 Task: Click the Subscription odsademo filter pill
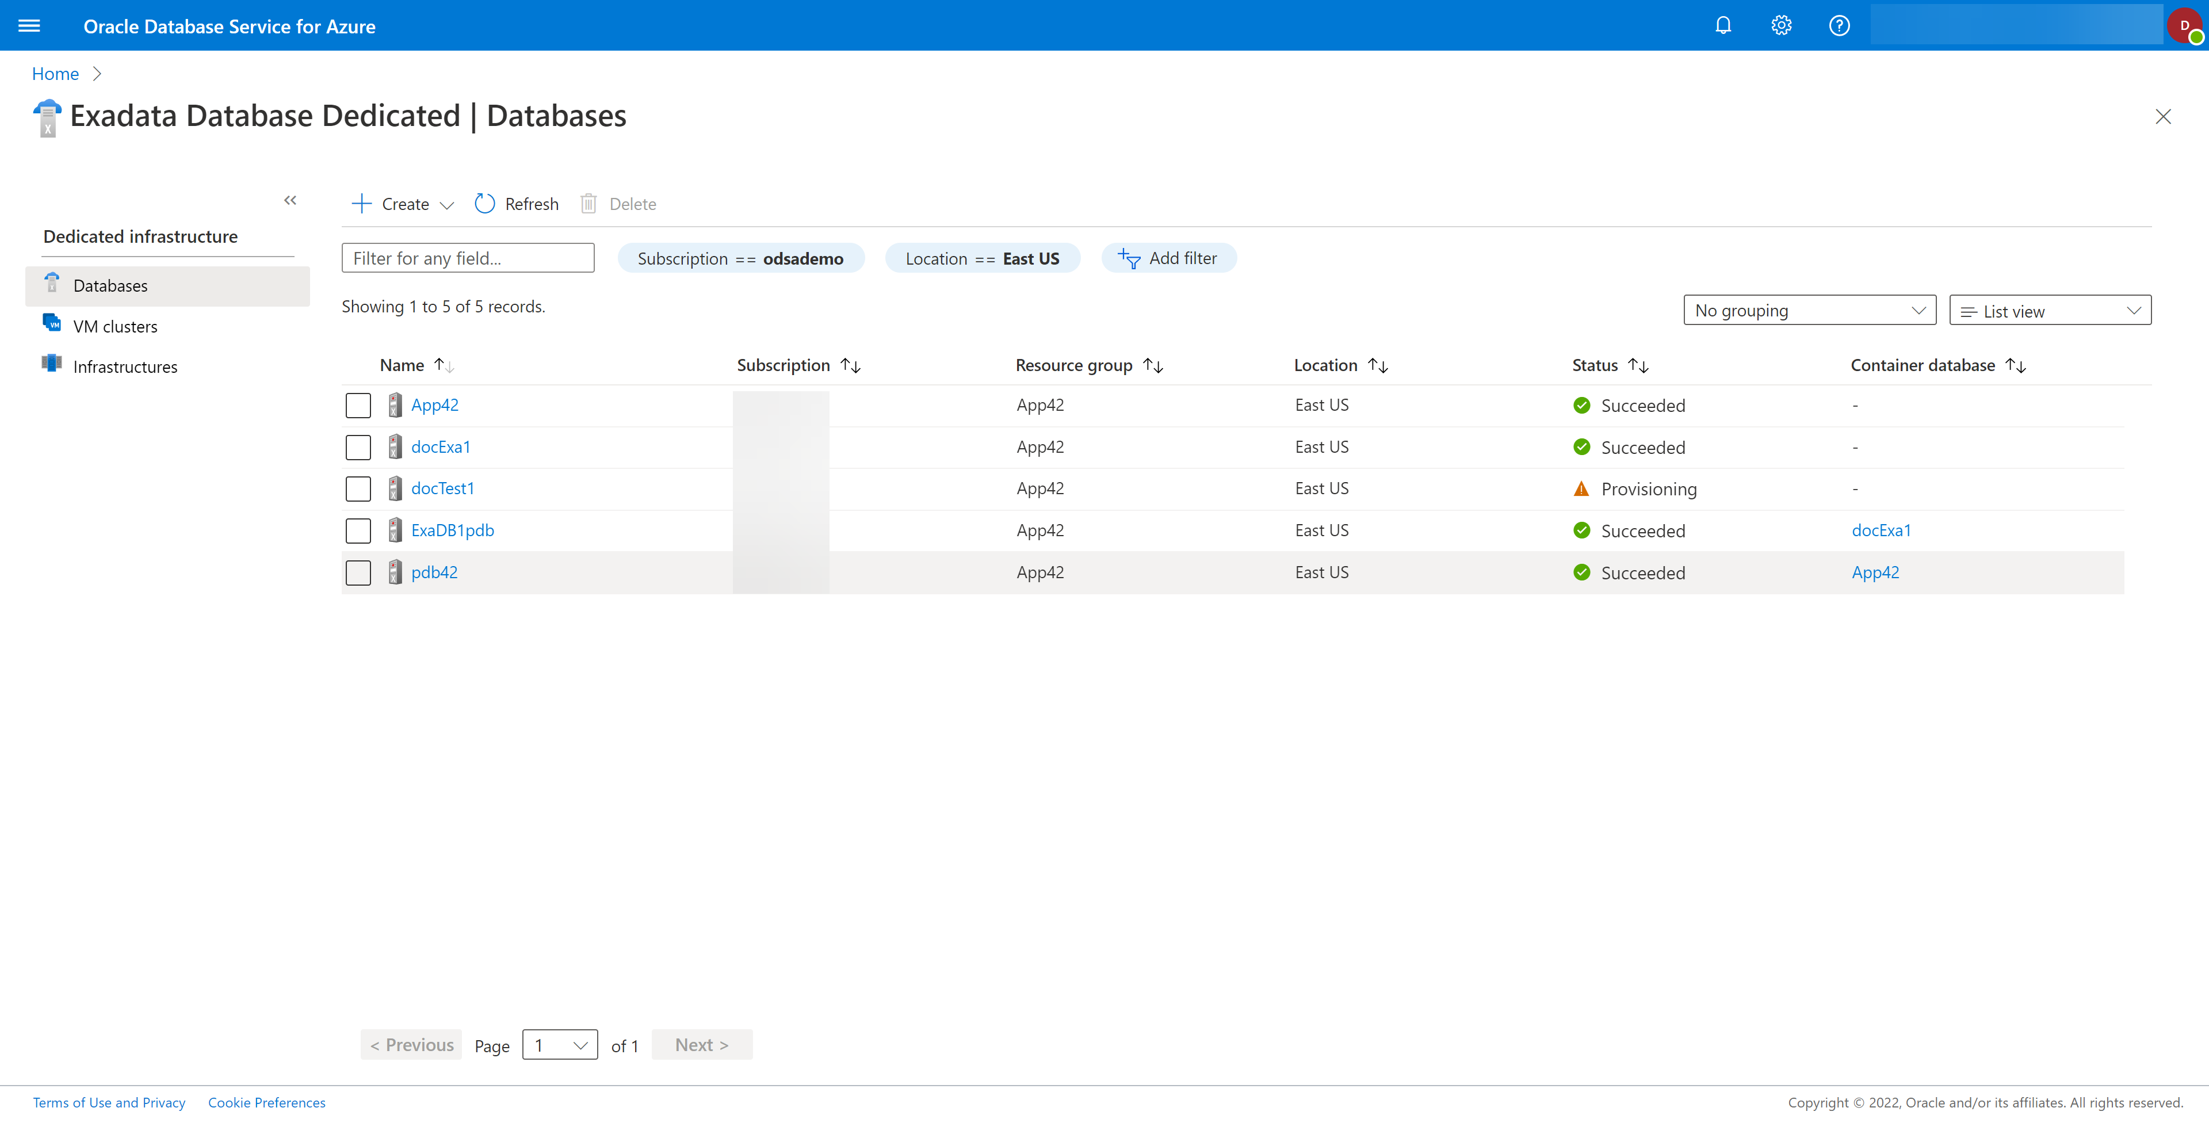tap(741, 258)
